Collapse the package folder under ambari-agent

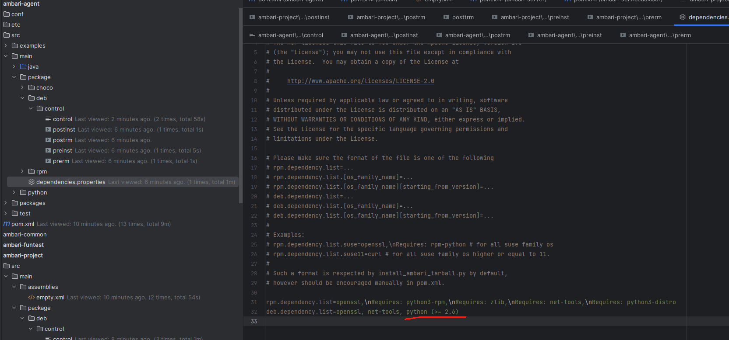tap(14, 77)
